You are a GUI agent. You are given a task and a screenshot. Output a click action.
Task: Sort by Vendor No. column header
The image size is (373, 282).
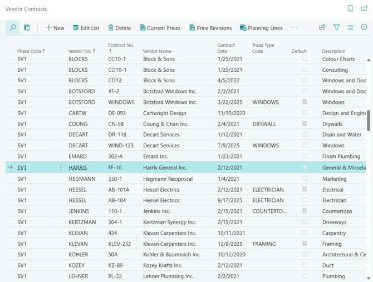click(x=82, y=51)
